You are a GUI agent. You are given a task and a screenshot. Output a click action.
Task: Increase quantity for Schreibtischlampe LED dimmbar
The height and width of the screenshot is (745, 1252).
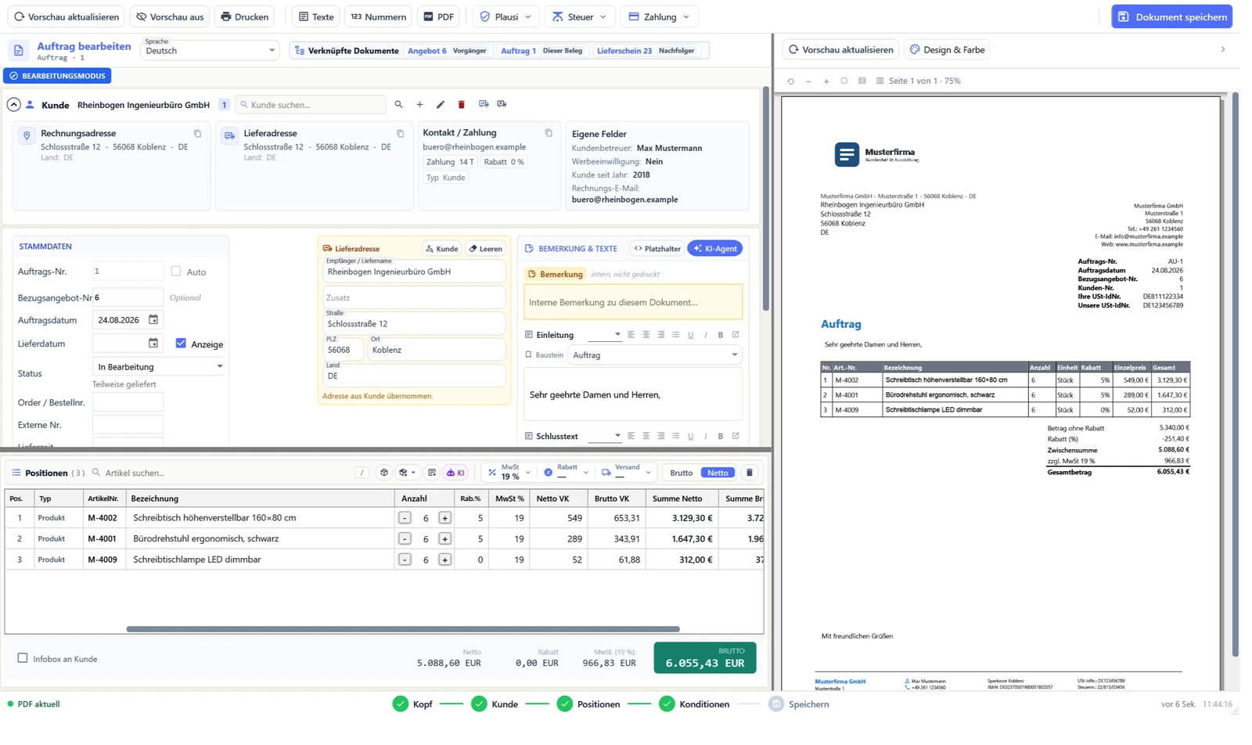coord(445,560)
